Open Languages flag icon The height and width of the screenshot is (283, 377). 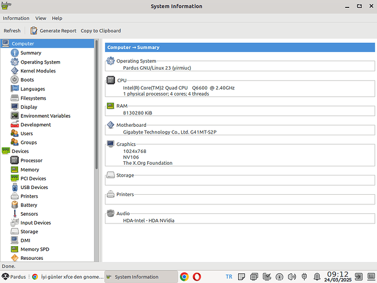(15, 89)
